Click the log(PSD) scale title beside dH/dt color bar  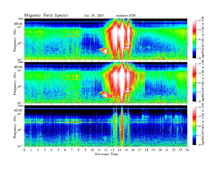coord(203,37)
